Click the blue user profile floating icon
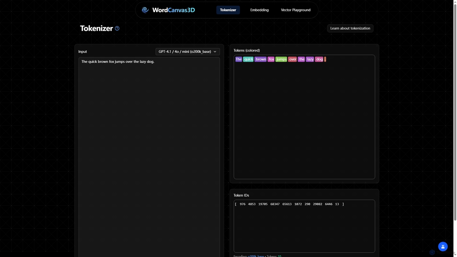Image resolution: width=457 pixels, height=257 pixels. click(x=443, y=247)
